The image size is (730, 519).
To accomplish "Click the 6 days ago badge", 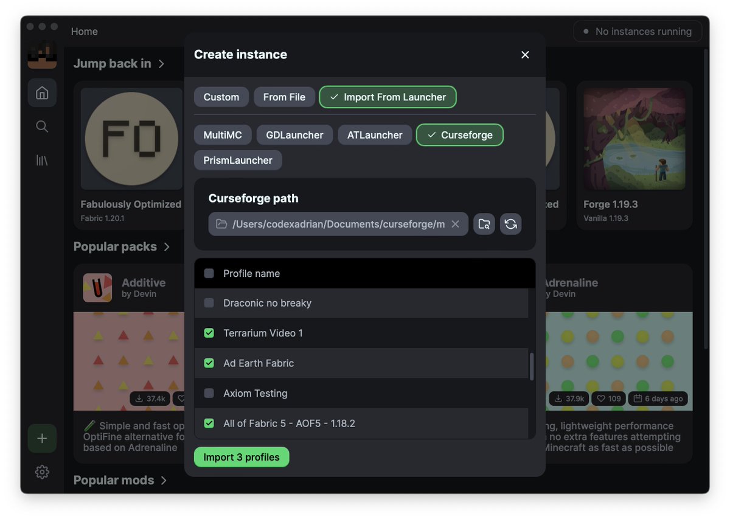I will point(658,399).
